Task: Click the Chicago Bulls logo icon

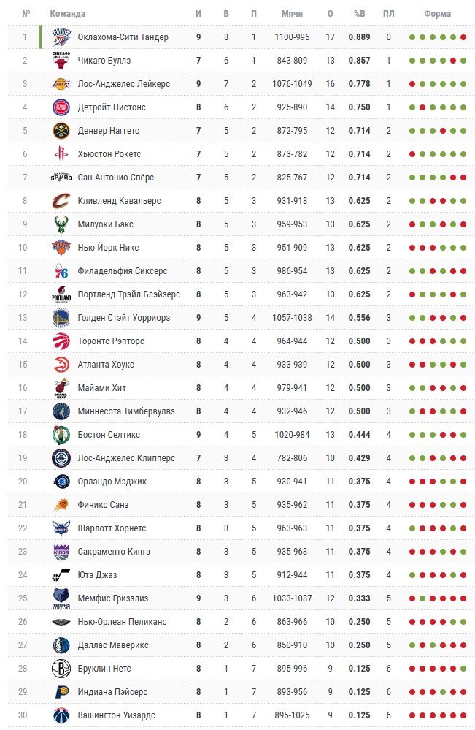Action: tap(61, 61)
